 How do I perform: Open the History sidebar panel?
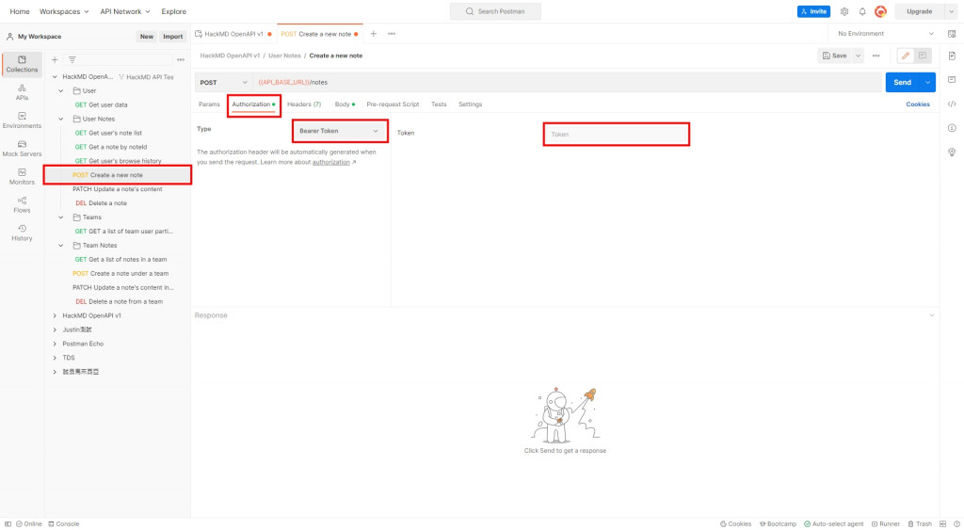click(x=23, y=233)
